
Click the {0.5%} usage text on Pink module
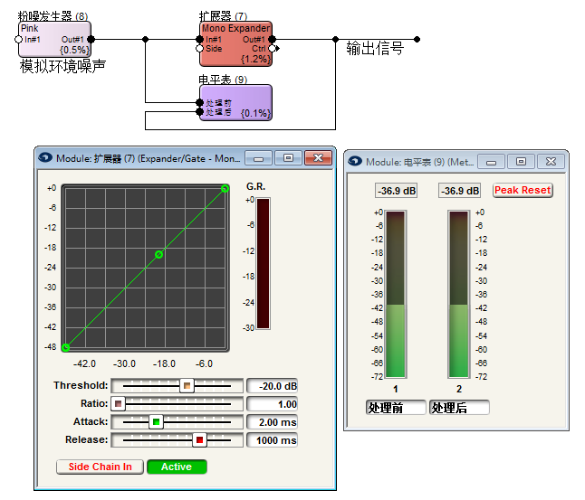(x=74, y=50)
